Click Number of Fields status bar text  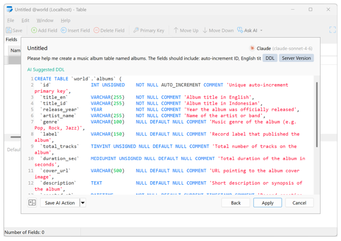pos(25,233)
